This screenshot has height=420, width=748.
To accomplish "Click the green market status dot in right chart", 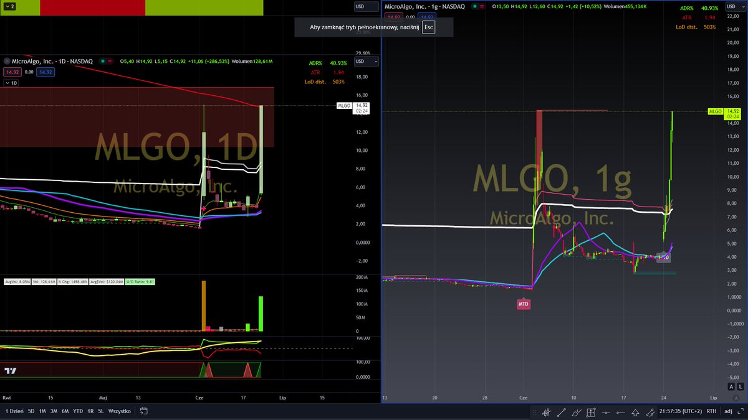I will [x=474, y=6].
